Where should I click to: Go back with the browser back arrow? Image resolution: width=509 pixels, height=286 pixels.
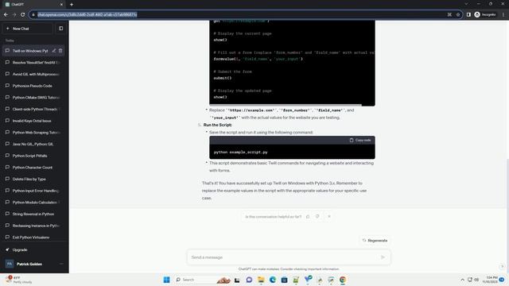6,14
